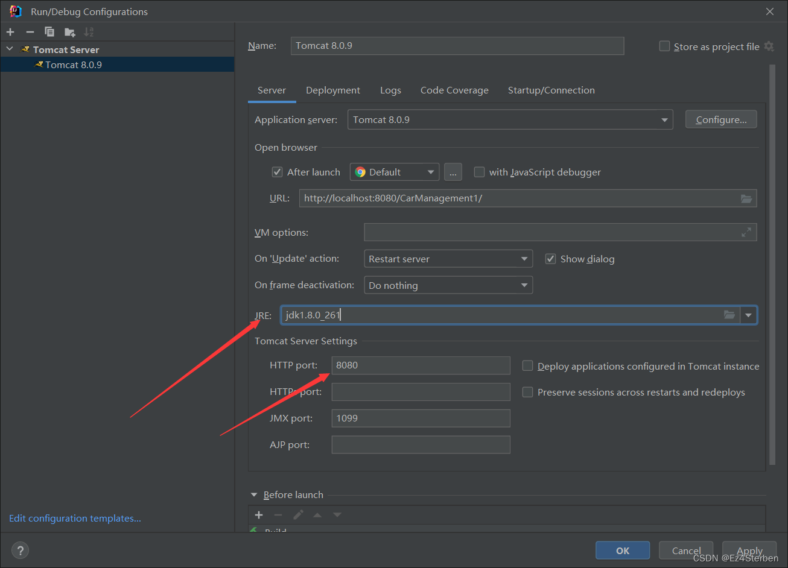The width and height of the screenshot is (788, 568).
Task: Collapse the Tomcat Server tree node
Action: tap(10, 49)
